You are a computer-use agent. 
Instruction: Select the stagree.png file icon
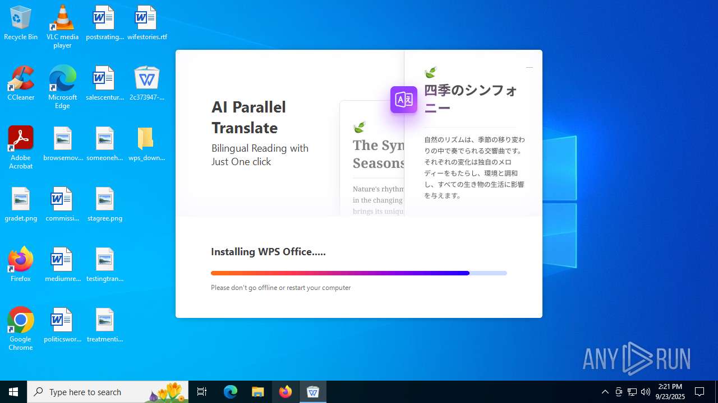coord(104,205)
